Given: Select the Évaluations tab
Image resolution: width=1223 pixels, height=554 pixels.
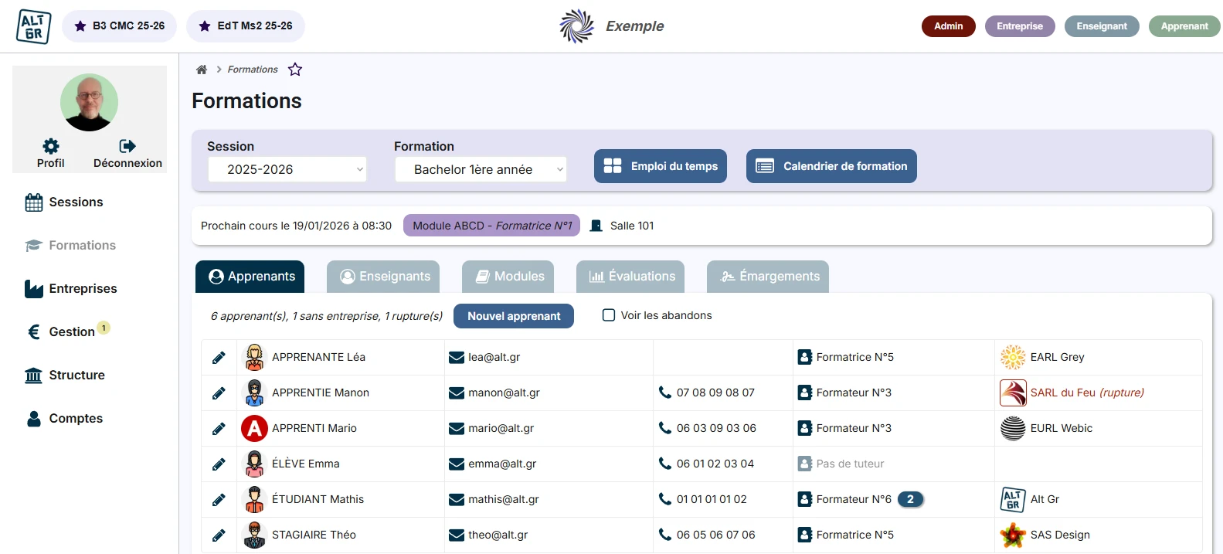Looking at the screenshot, I should point(630,277).
